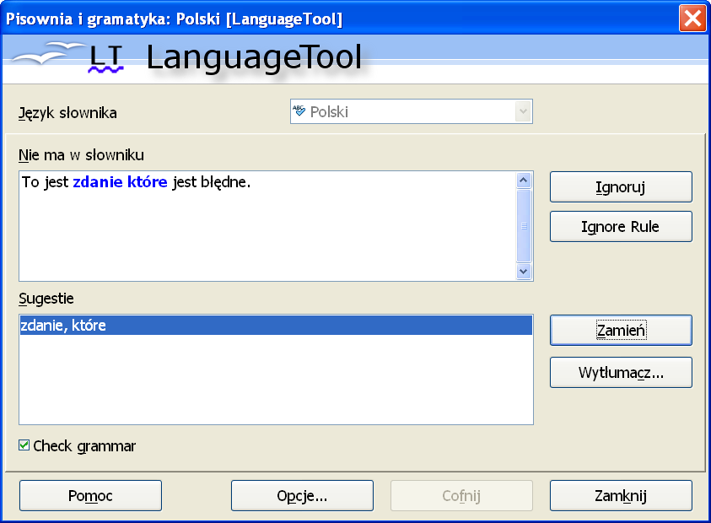Open the Opcje... settings

(x=302, y=495)
